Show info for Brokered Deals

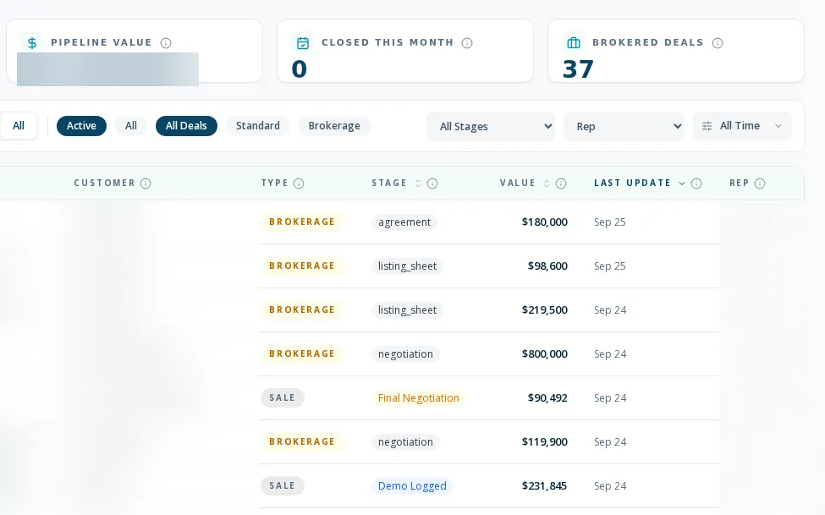[x=718, y=43]
